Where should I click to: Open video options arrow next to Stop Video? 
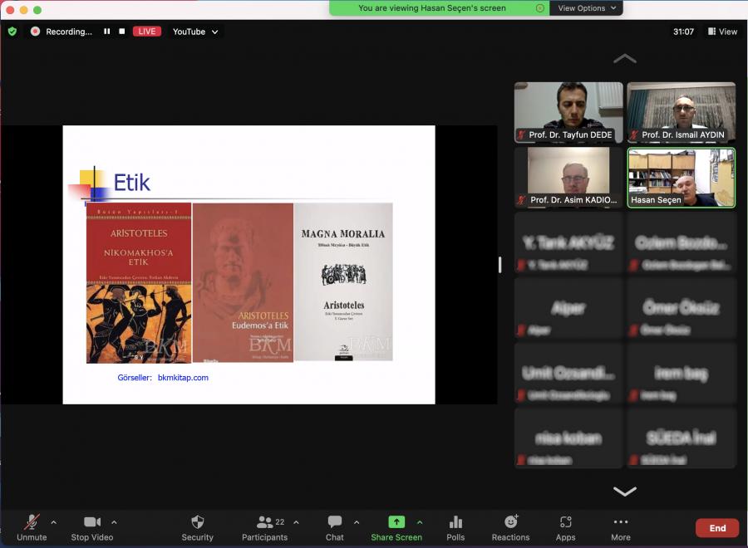pyautogui.click(x=114, y=522)
